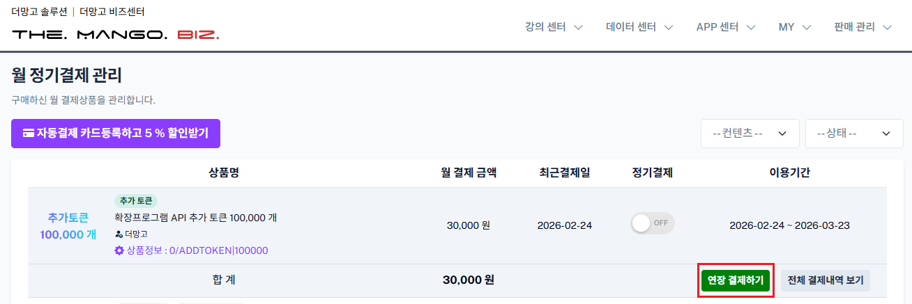Click the 추가토큰 100,000 개 product thumbnail

(x=68, y=225)
